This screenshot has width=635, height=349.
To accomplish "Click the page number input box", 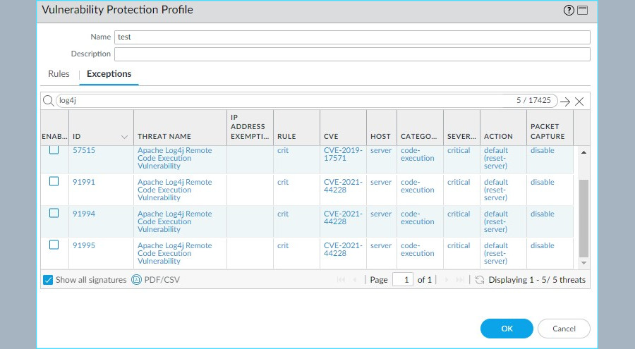I will (403, 280).
